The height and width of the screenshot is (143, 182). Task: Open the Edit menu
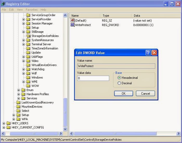coord(11,10)
